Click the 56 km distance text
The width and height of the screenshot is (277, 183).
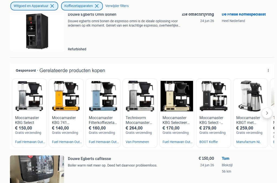click(226, 171)
